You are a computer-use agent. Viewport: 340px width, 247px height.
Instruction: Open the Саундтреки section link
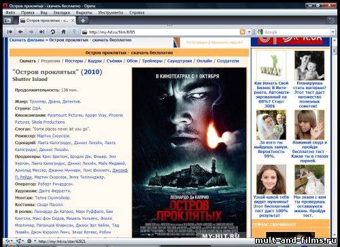[180, 61]
